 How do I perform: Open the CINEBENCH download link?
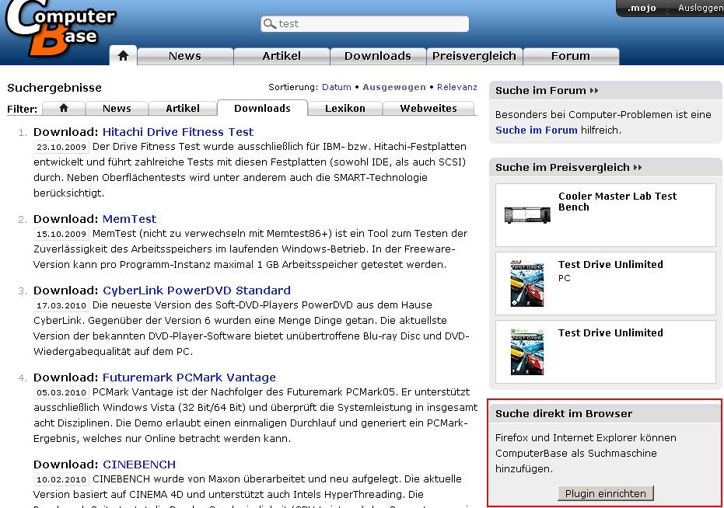[139, 465]
